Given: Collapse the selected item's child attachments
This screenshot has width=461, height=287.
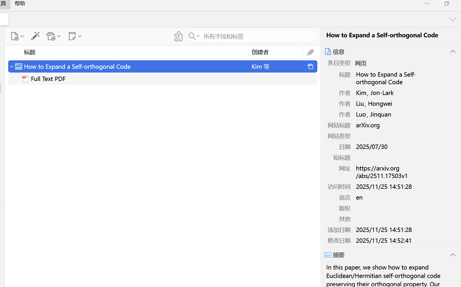Looking at the screenshot, I should click(x=12, y=67).
